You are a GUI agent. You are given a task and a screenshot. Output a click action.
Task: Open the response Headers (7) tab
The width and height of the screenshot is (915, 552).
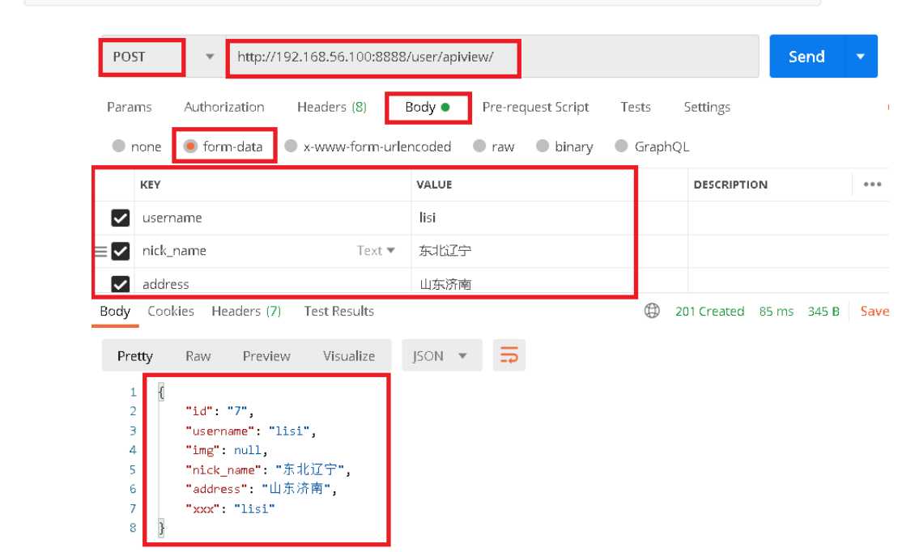[x=246, y=311]
